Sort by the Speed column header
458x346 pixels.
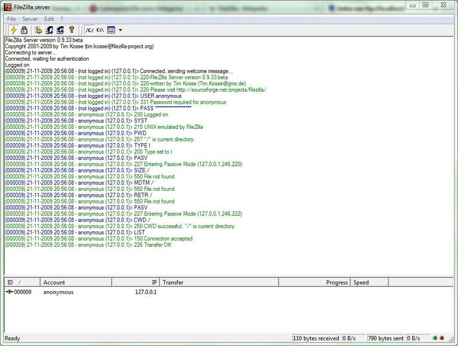coord(370,282)
